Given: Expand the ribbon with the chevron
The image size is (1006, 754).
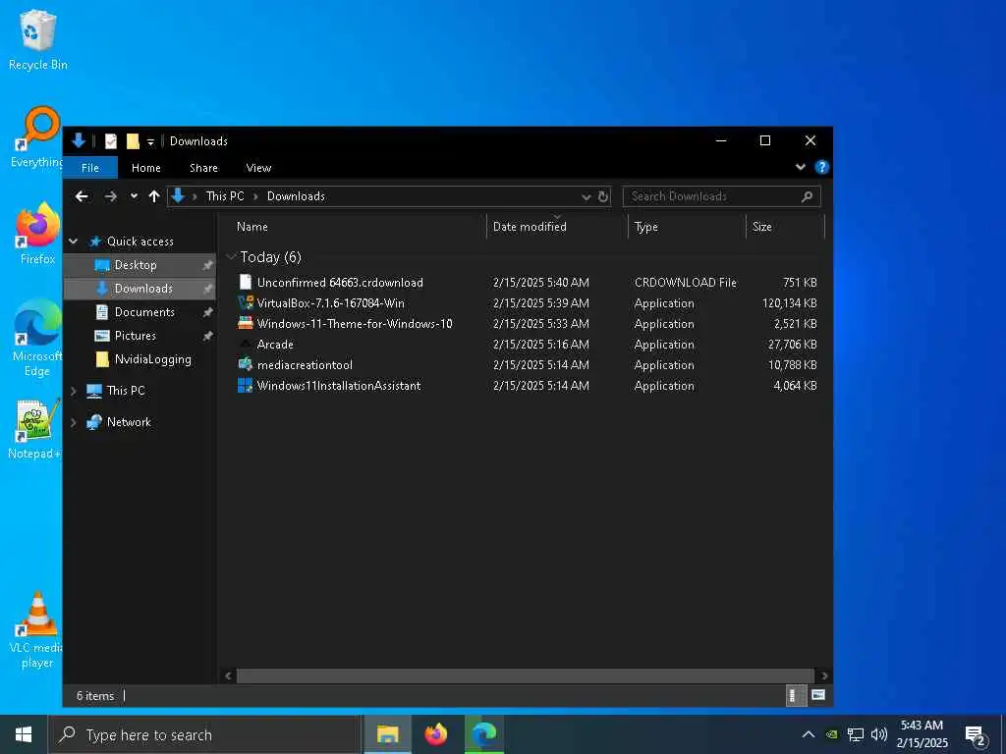Looking at the screenshot, I should coord(800,167).
